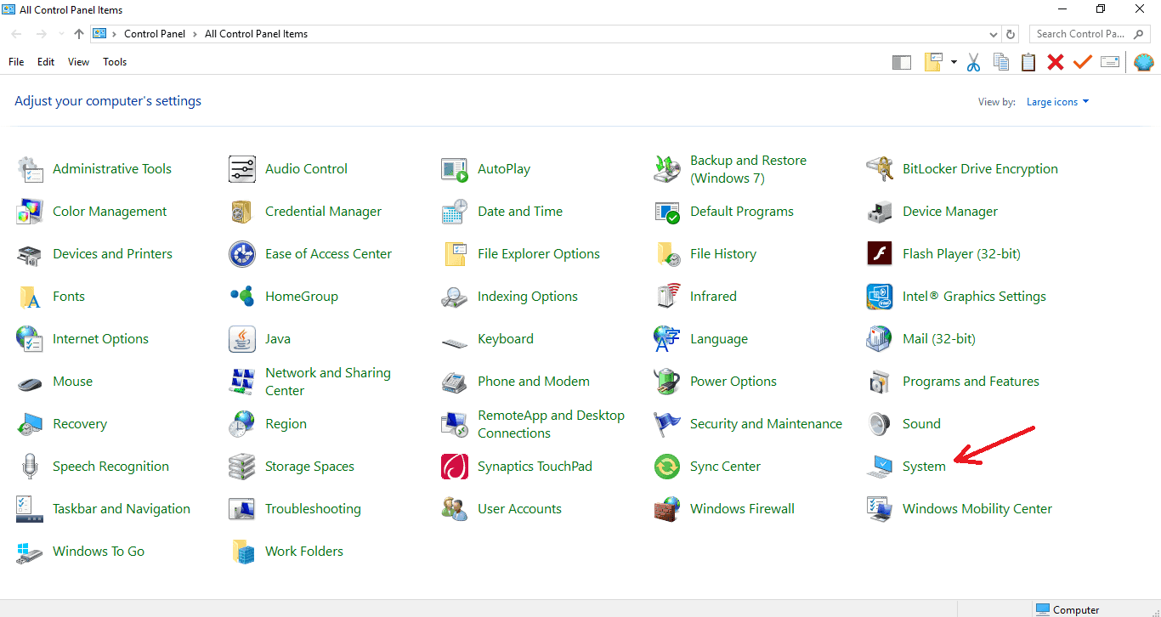This screenshot has height=617, width=1161.
Task: Open Network and Sharing Center
Action: coord(310,382)
